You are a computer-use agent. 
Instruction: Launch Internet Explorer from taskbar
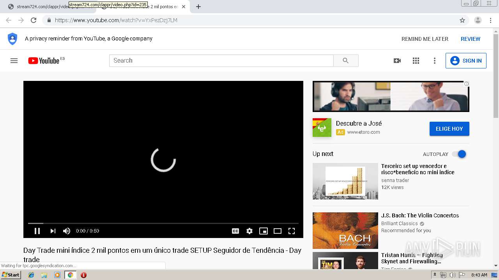click(31, 275)
